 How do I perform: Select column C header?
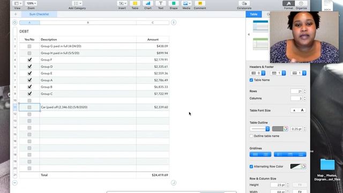coord(153,23)
